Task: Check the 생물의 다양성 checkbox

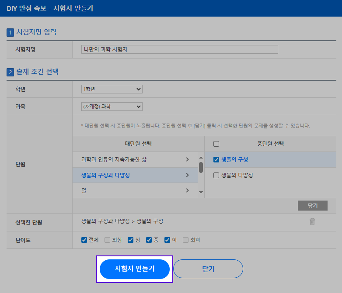Action: 216,176
